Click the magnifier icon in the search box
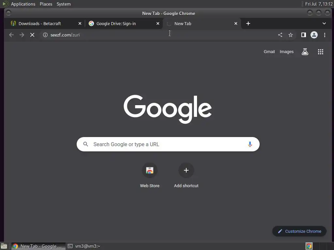Viewport: 334px width, 250px height. [86, 144]
